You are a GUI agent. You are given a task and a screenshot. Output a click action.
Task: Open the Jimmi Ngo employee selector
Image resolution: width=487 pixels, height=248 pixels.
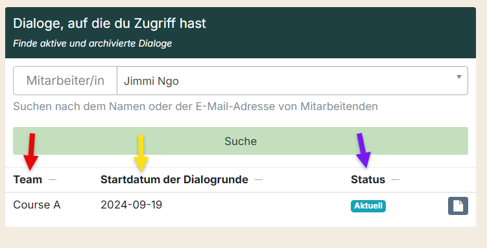click(292, 80)
